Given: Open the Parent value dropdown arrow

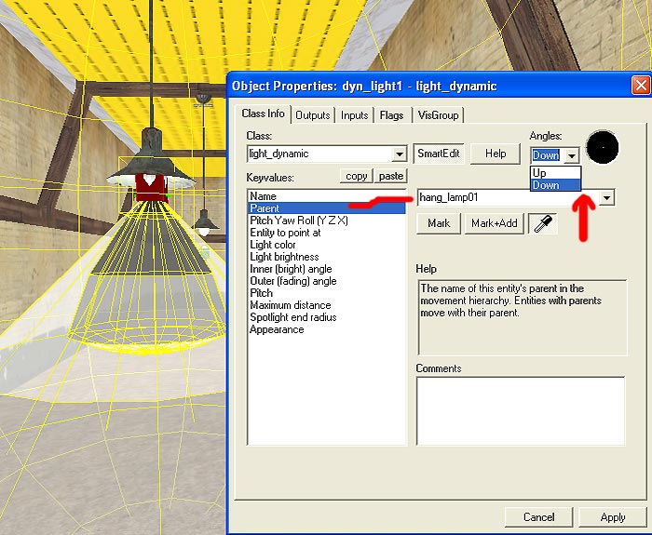Looking at the screenshot, I should pyautogui.click(x=607, y=197).
